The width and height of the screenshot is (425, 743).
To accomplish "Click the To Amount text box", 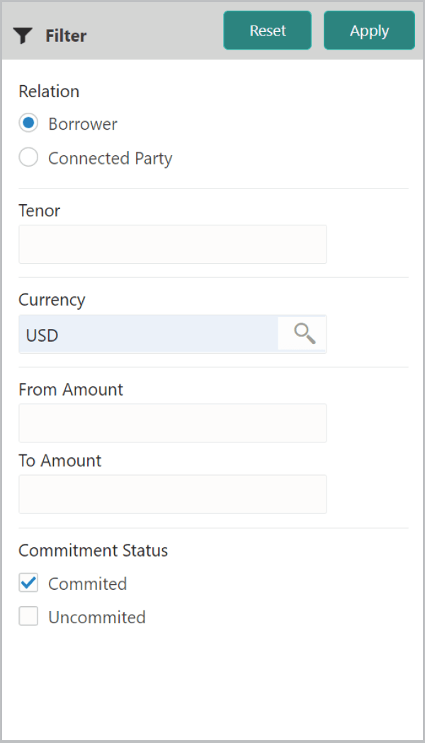I will [172, 494].
